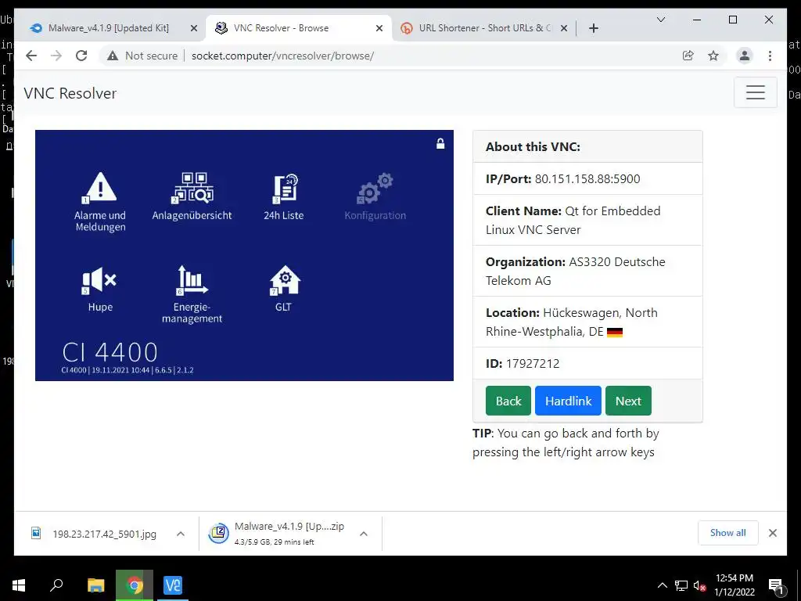
Task: Click the ID 17927212 text
Action: pyautogui.click(x=523, y=363)
